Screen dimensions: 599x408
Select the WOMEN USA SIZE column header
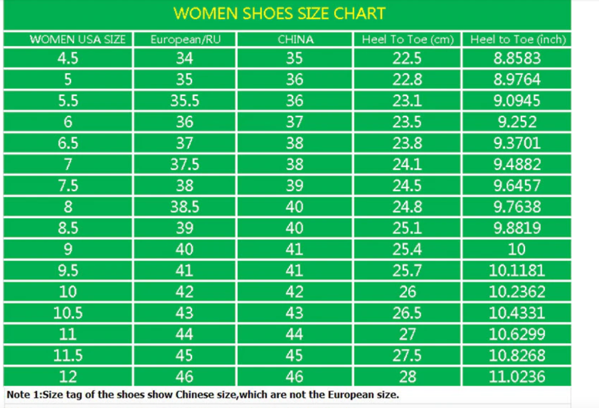click(78, 39)
